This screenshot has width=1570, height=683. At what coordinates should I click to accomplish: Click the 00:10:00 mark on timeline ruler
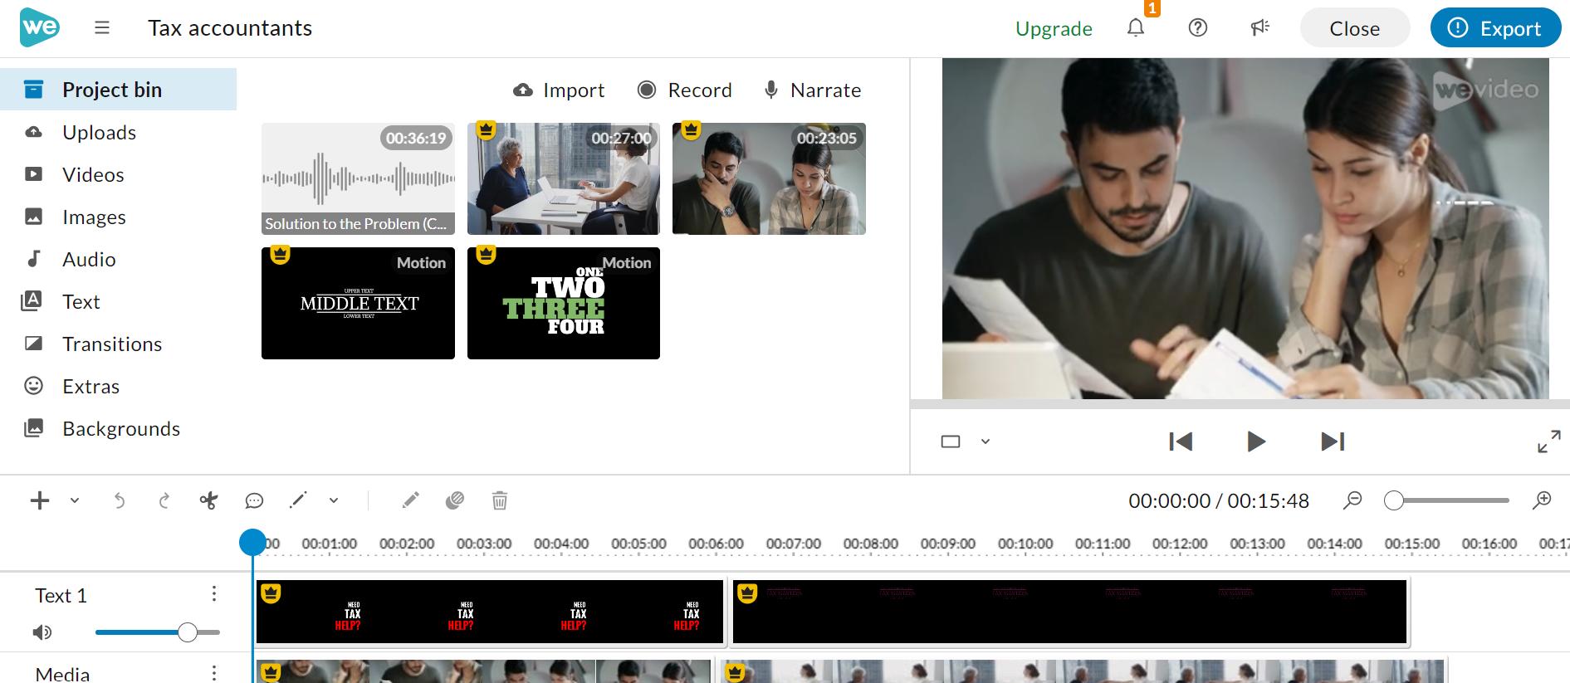coord(1025,544)
